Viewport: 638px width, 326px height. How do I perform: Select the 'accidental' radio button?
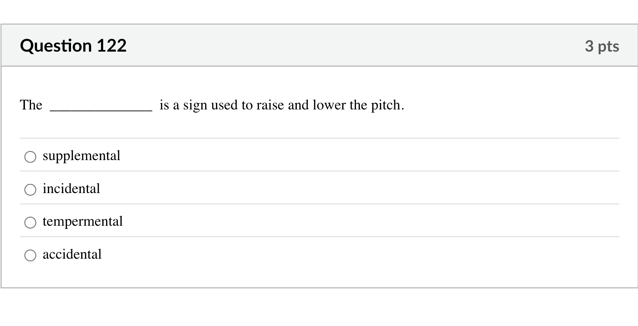click(30, 255)
